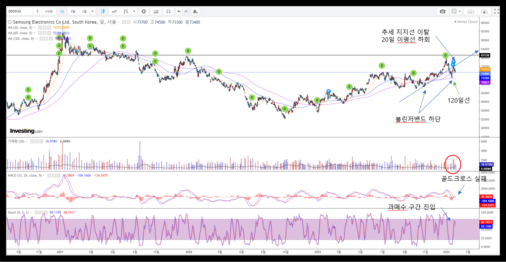This screenshot has width=506, height=262.
Task: Click the 81138 horizontal line price label
Action: click(x=485, y=55)
